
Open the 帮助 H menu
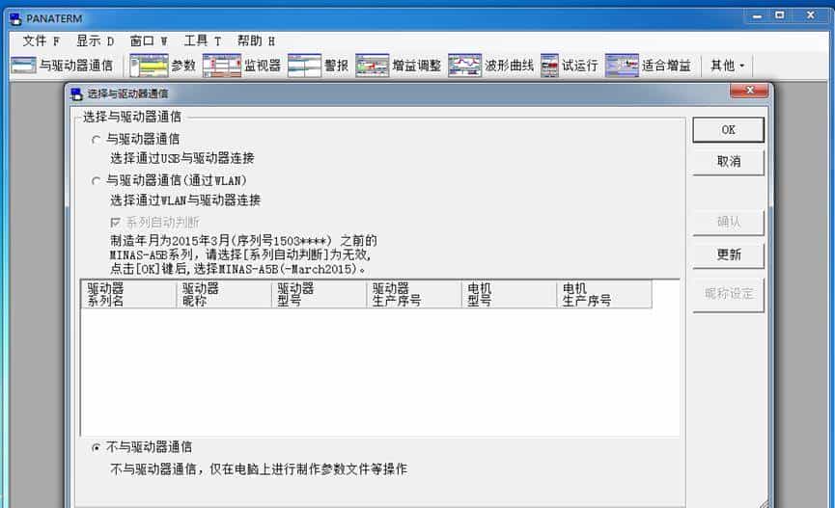256,40
